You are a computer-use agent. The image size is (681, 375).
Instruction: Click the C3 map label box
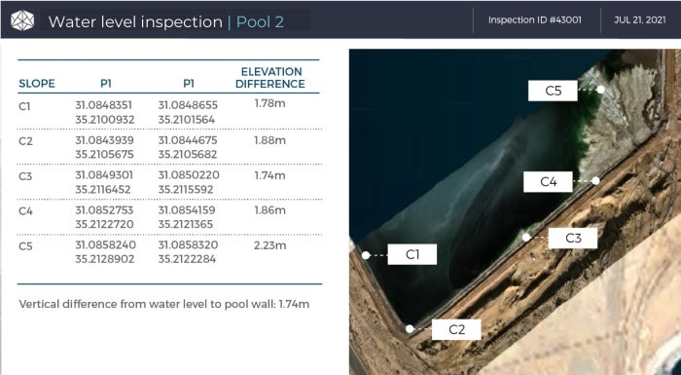(573, 238)
